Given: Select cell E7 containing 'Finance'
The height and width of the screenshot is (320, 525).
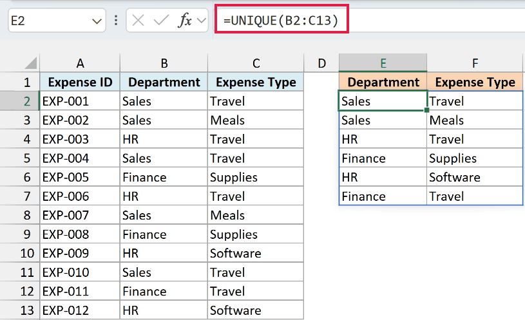Looking at the screenshot, I should tap(383, 196).
